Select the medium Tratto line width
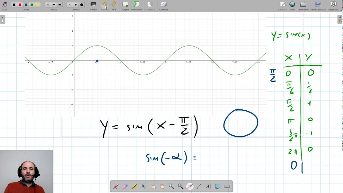Image resolution: width=343 pixels, height=193 pixels. click(54, 5)
